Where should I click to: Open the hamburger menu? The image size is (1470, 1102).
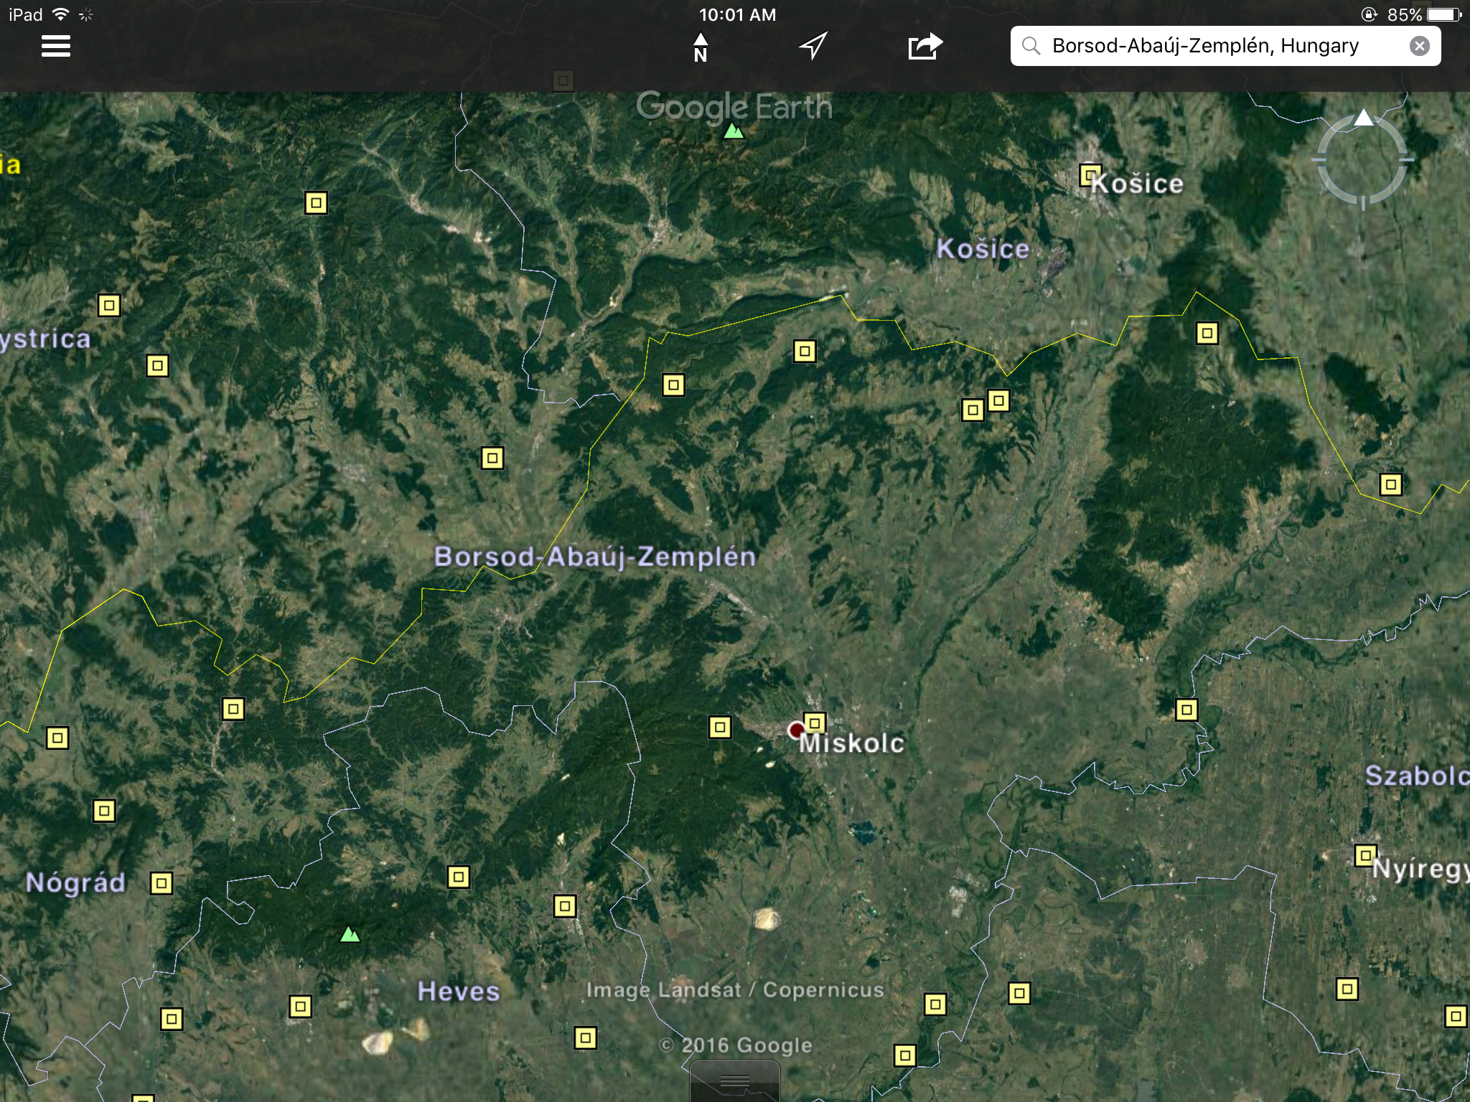(x=56, y=46)
